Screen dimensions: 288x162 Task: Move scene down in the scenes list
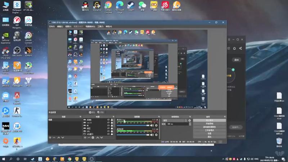tap(63, 138)
